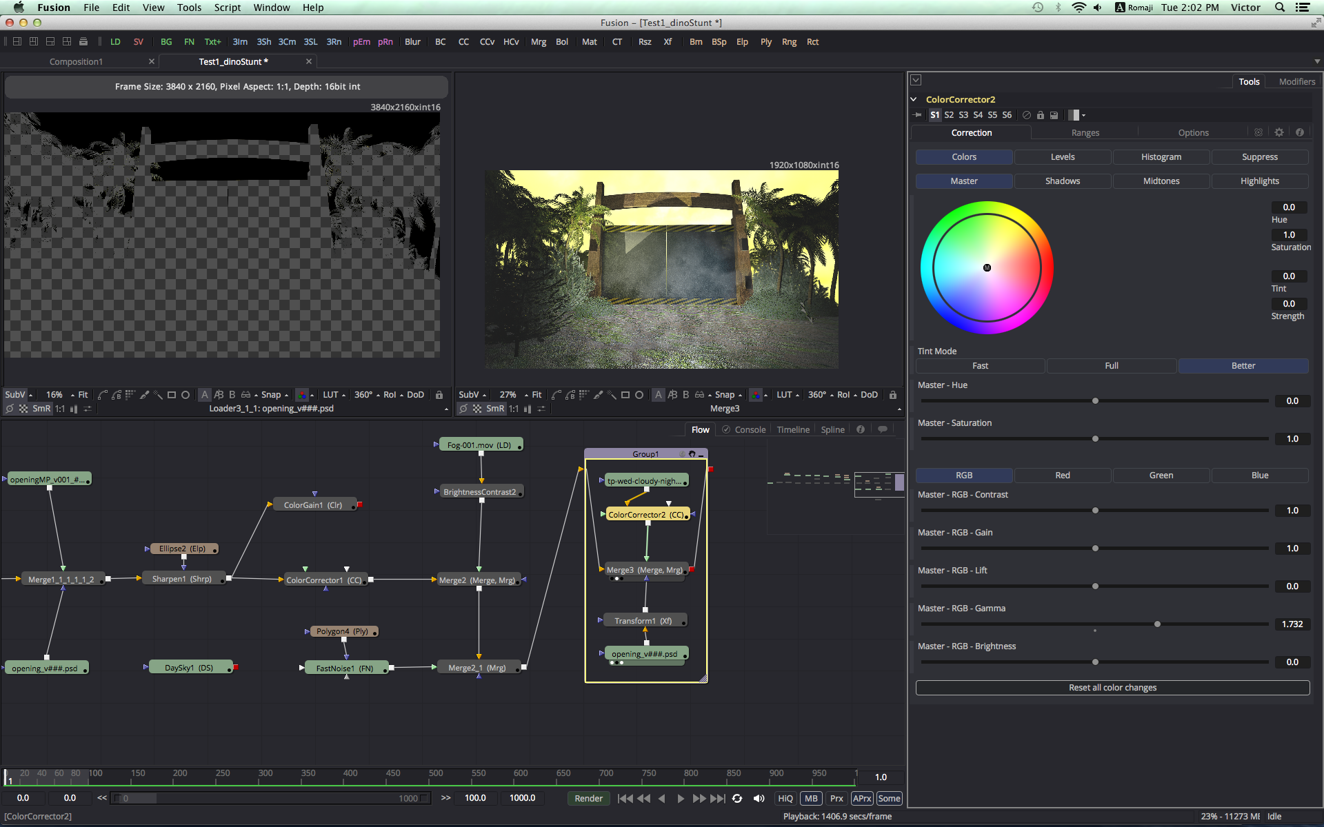This screenshot has width=1324, height=827.
Task: Switch to the Modifiers tab
Action: pyautogui.click(x=1297, y=81)
